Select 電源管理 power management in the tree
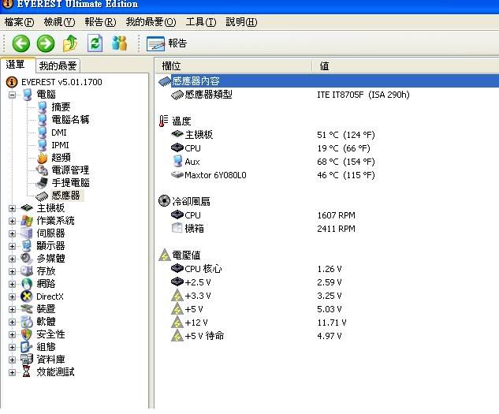The width and height of the screenshot is (499, 414). click(x=69, y=170)
